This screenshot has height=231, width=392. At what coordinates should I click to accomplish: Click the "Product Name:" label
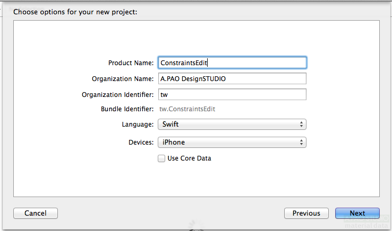(x=131, y=63)
